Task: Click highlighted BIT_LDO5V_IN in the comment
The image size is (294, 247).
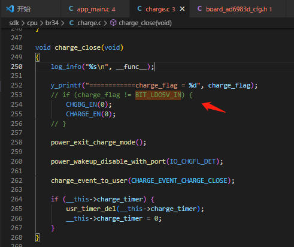Action: [158, 95]
